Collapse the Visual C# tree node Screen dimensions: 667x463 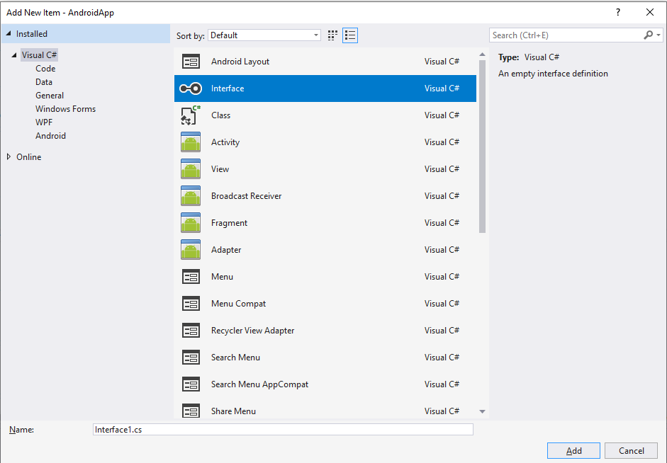pos(14,55)
